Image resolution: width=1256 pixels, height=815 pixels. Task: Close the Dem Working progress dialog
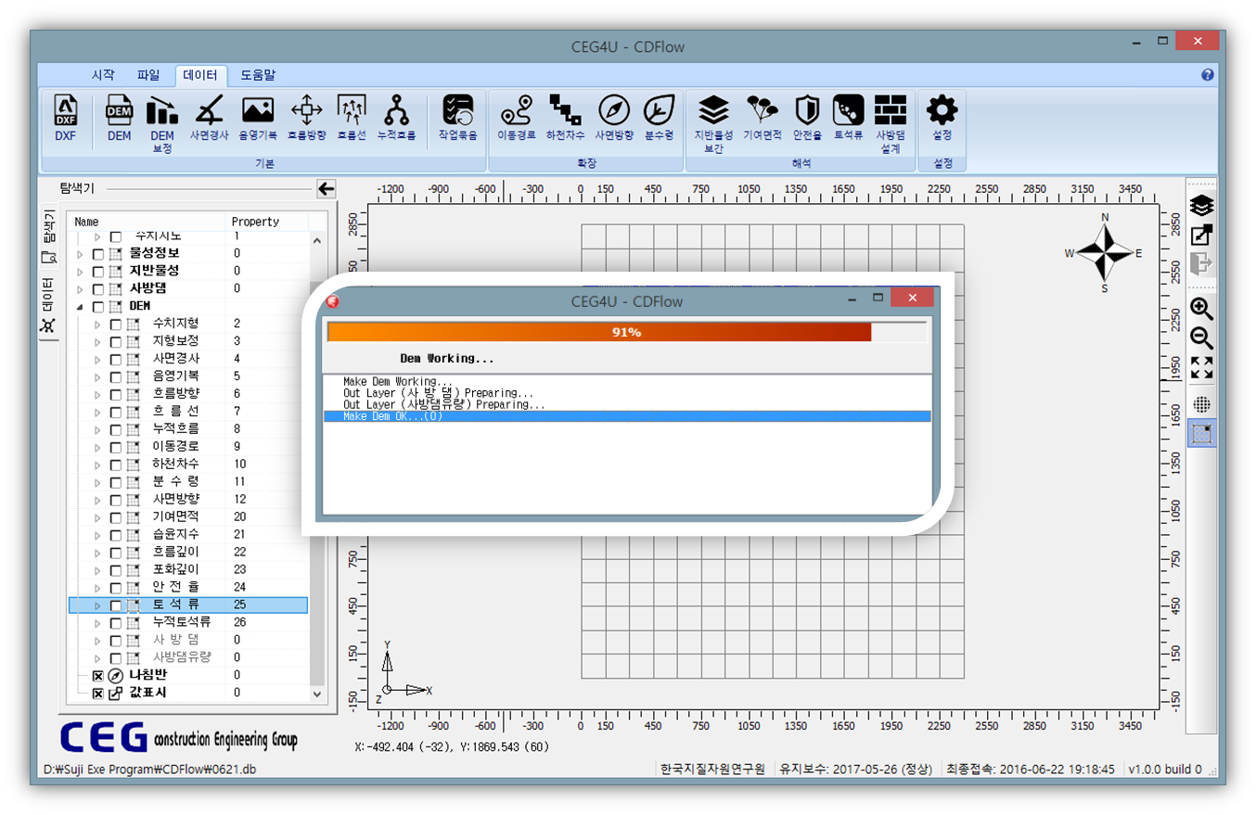pyautogui.click(x=912, y=298)
